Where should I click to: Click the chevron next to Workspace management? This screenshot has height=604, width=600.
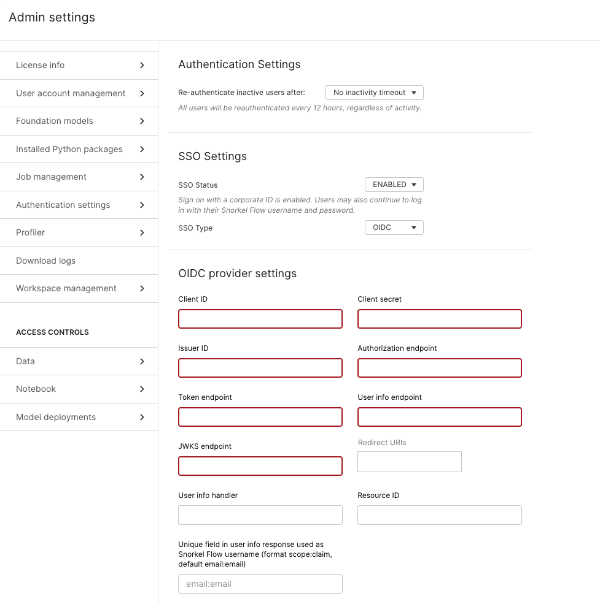click(x=142, y=289)
